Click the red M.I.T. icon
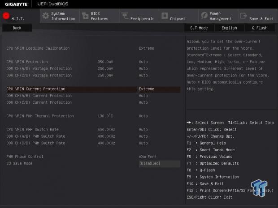 [x=6, y=16]
